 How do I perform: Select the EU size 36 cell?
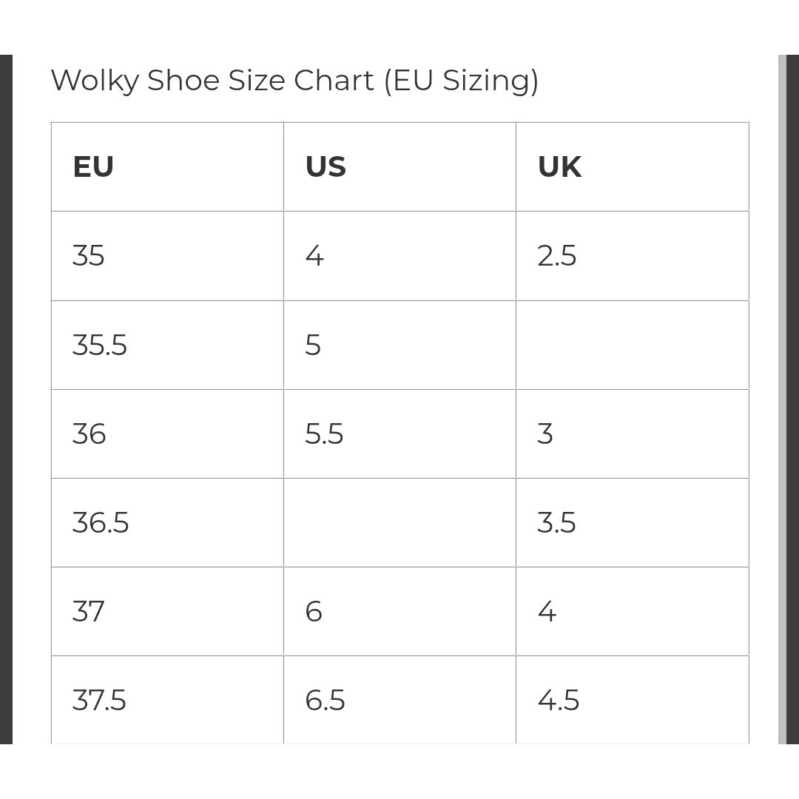coord(167,434)
